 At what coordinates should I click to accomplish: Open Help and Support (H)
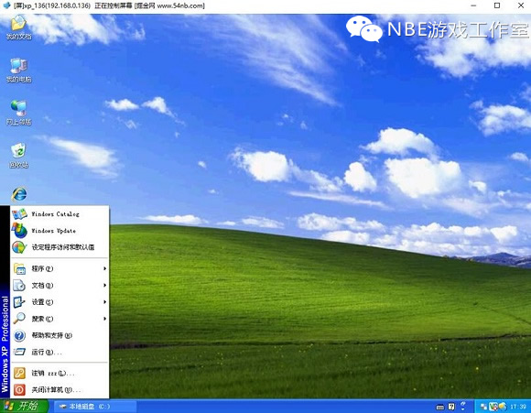pos(60,335)
